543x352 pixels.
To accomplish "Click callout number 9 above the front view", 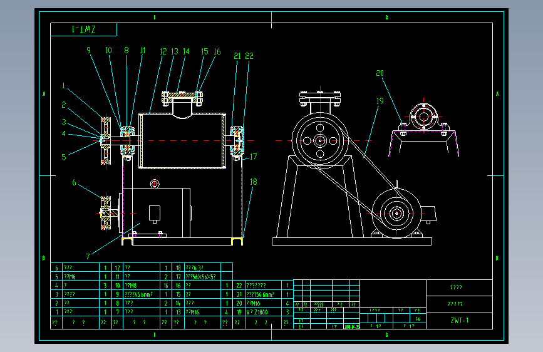I will point(89,50).
